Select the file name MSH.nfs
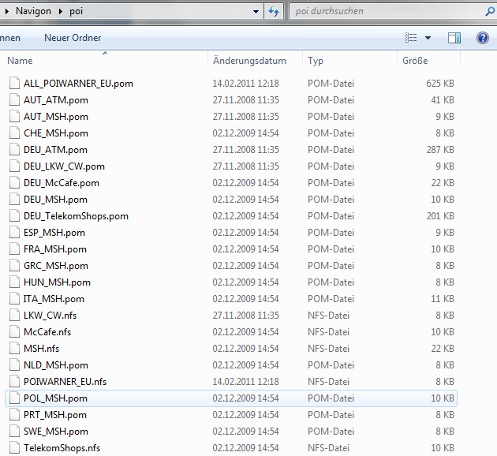The width and height of the screenshot is (497, 456). click(41, 349)
